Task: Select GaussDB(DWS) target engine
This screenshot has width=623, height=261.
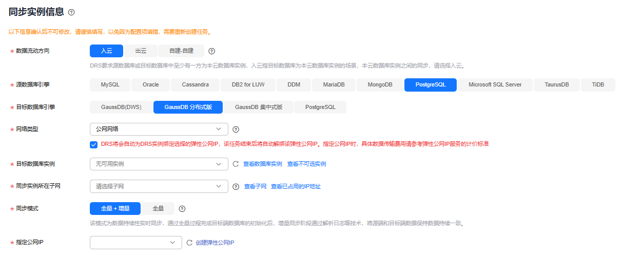Action: pyautogui.click(x=121, y=107)
